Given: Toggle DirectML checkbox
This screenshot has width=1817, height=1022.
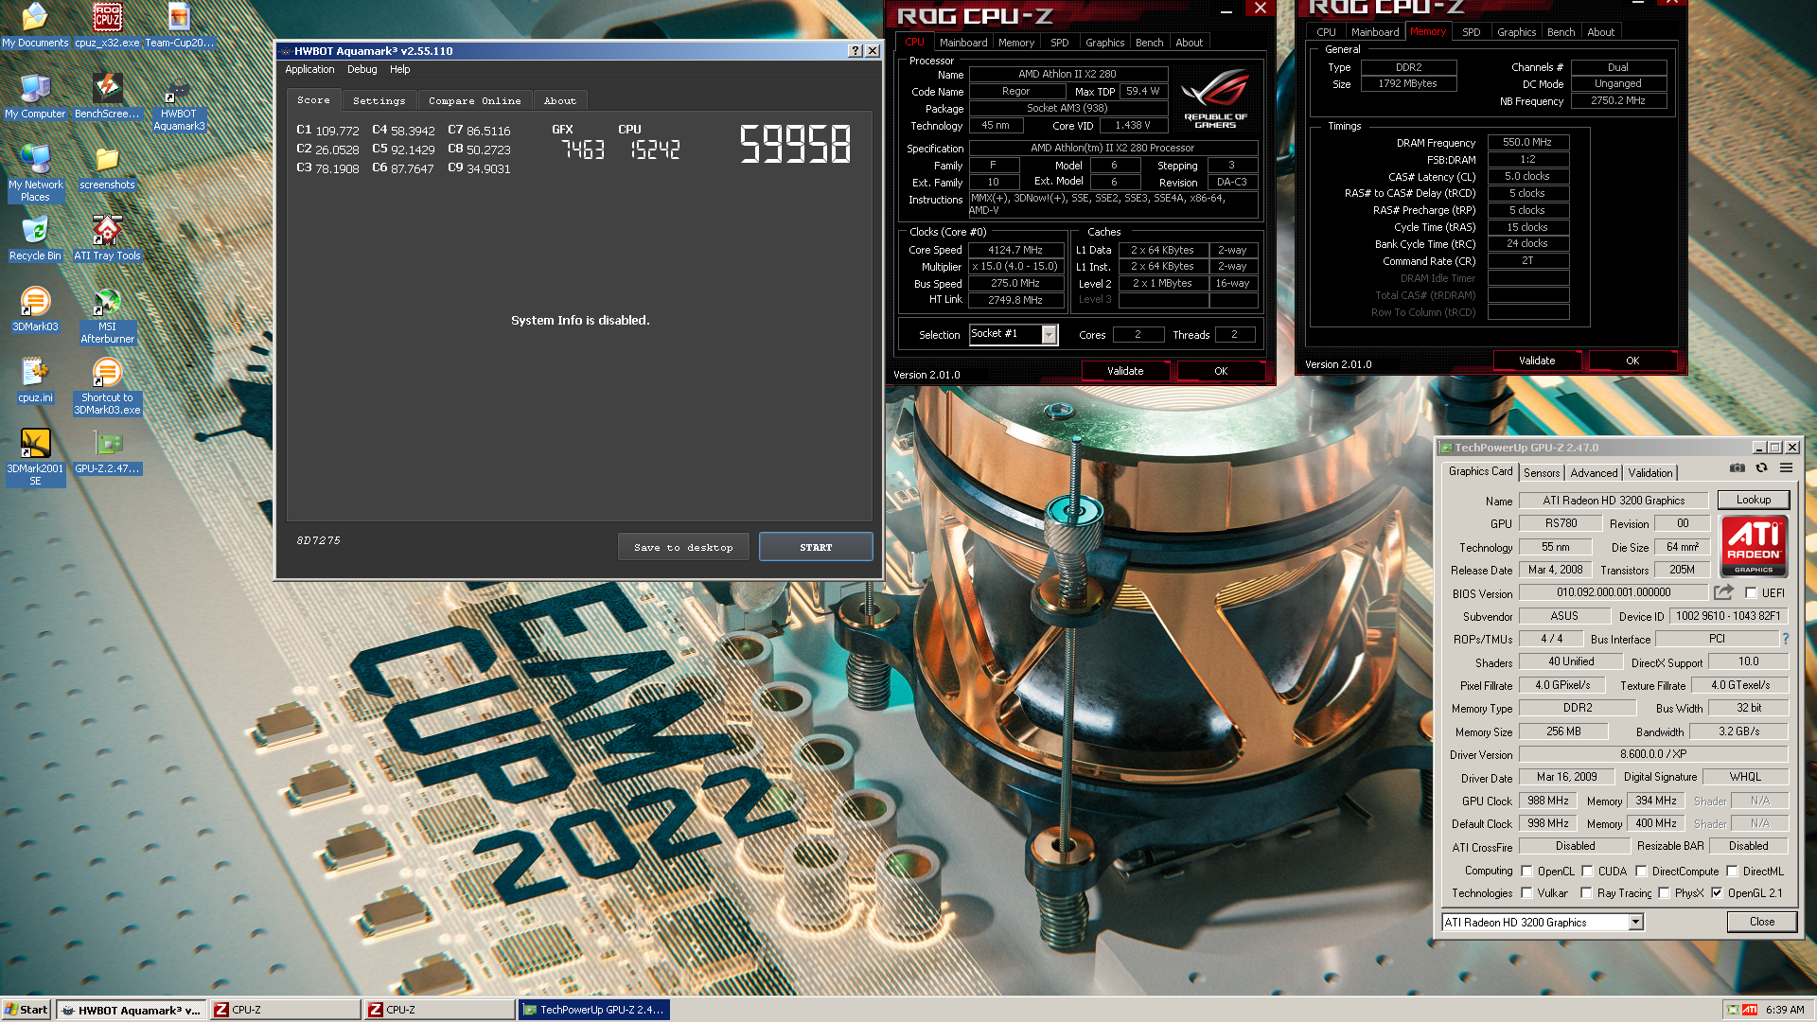Looking at the screenshot, I should click(x=1732, y=872).
